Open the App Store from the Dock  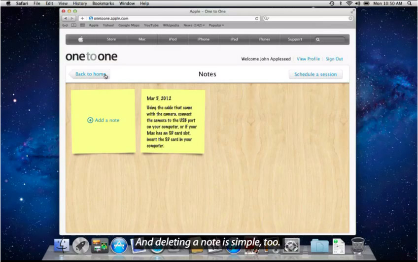119,245
